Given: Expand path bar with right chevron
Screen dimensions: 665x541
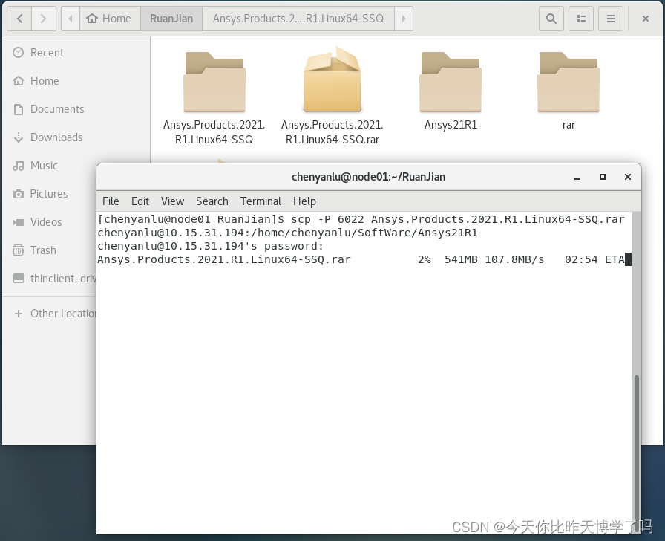Looking at the screenshot, I should [x=403, y=19].
